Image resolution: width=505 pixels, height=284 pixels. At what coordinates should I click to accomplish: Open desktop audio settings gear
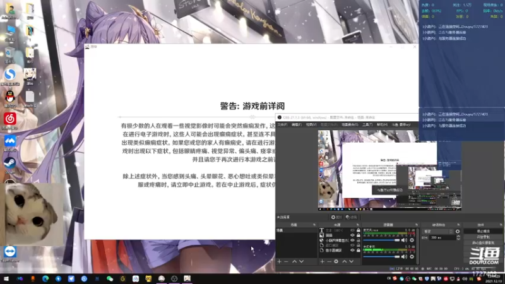tap(412, 256)
